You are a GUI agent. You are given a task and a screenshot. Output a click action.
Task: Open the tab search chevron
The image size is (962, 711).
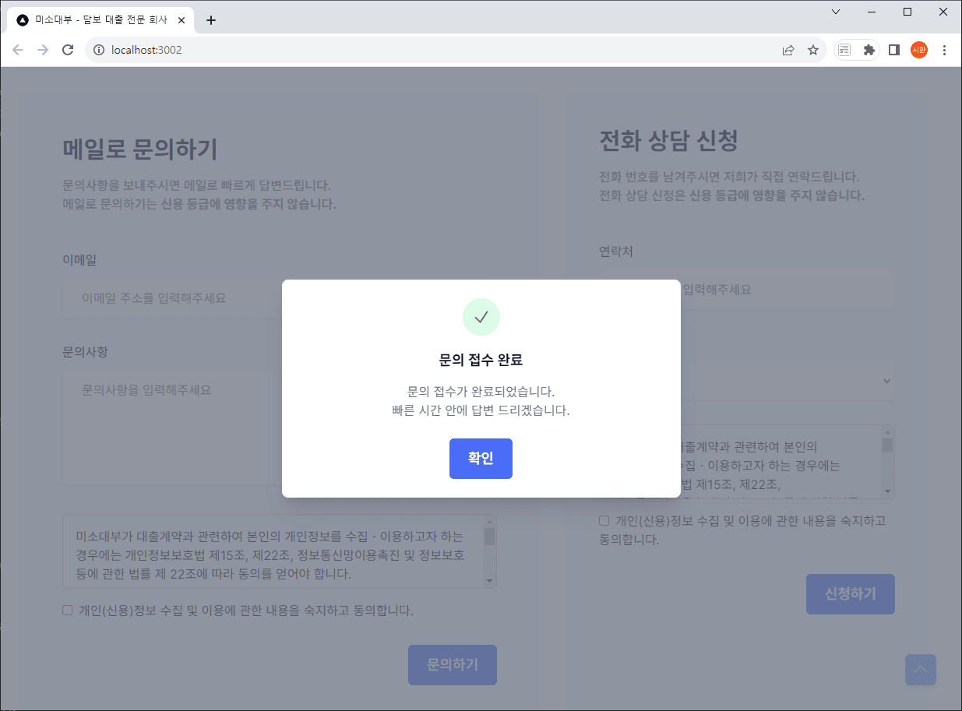pos(836,12)
